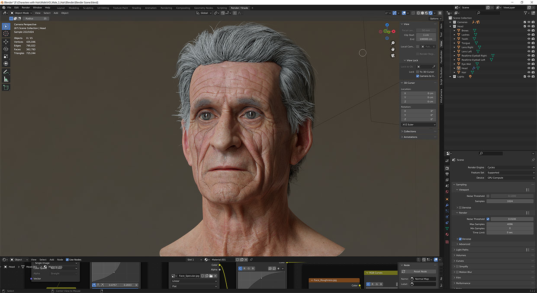Click the Reset Node button

point(420,271)
